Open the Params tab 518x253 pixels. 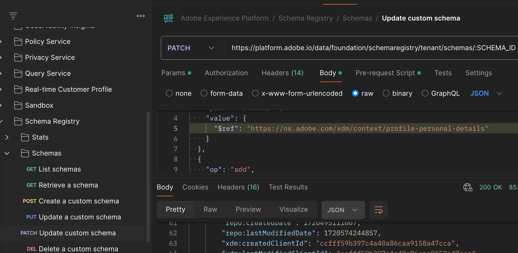tap(176, 73)
